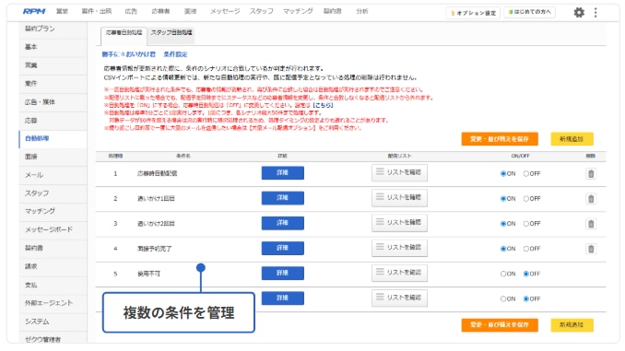Click the はじめての方へ button

pos(529,12)
